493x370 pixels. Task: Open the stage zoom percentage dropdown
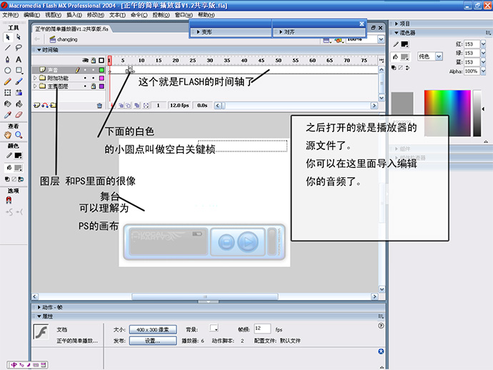click(x=381, y=39)
